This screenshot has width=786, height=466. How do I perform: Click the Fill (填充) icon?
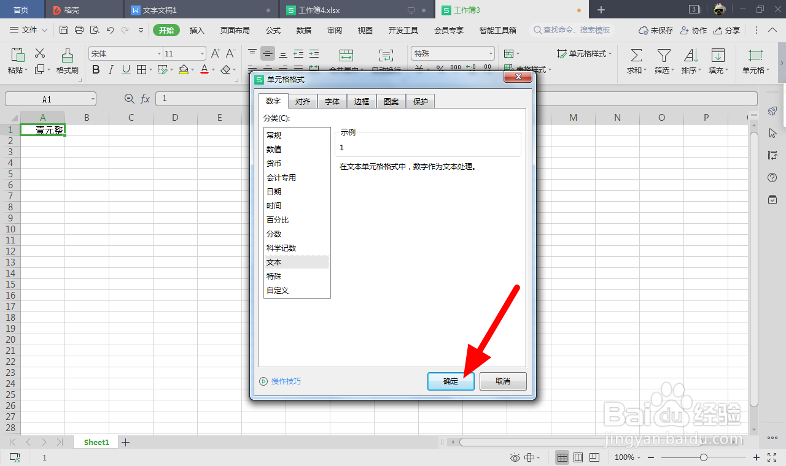coord(717,59)
